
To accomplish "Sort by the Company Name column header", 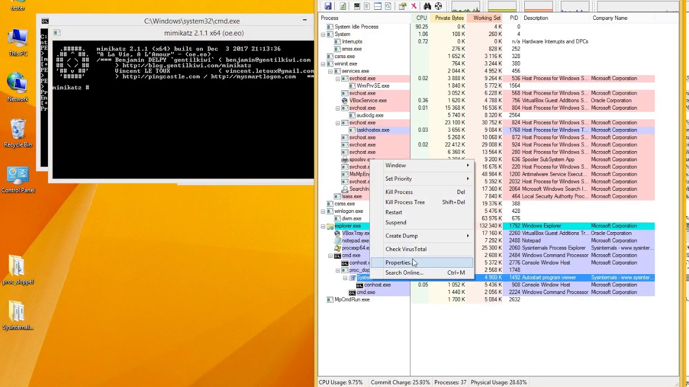I will 622,18.
